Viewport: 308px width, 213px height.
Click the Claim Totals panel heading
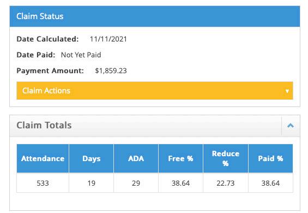coord(44,125)
